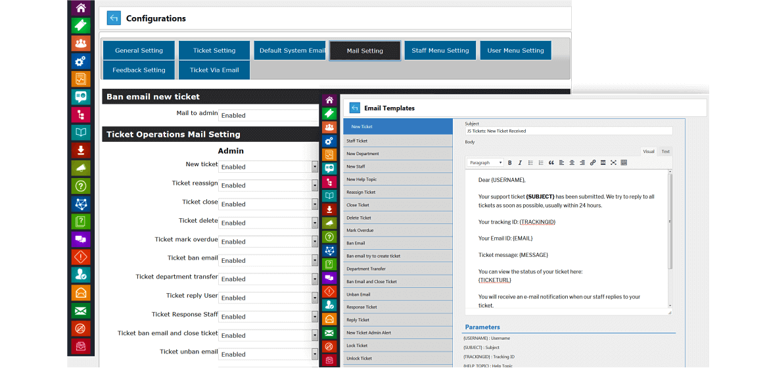Click the Subject input field
Viewport: 769px width, 368px height.
(569, 131)
